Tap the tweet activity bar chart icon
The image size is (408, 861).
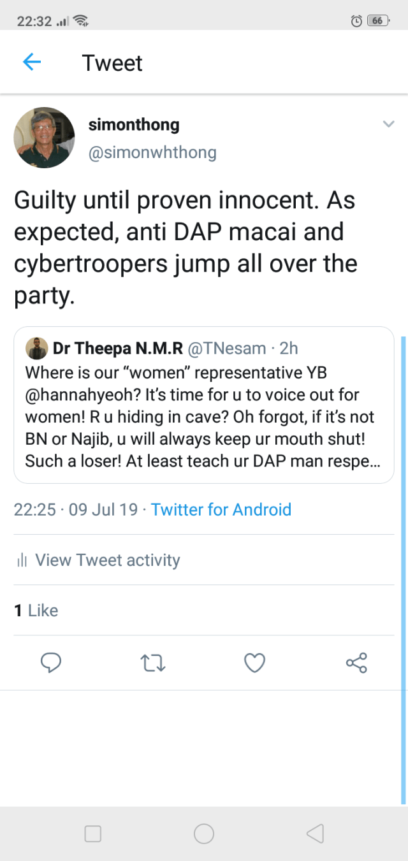coord(22,560)
